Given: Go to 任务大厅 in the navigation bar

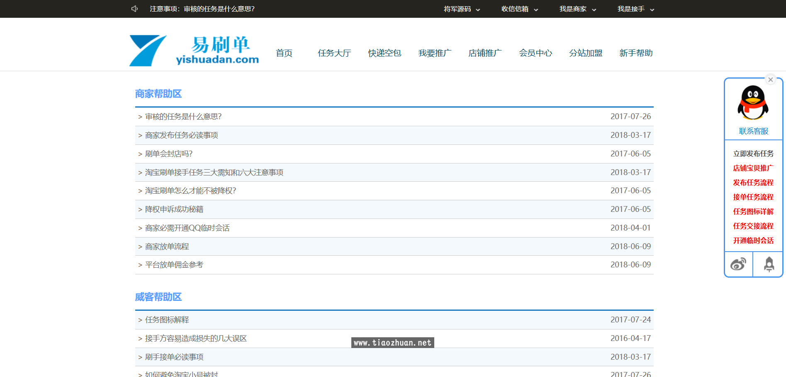Looking at the screenshot, I should (334, 53).
